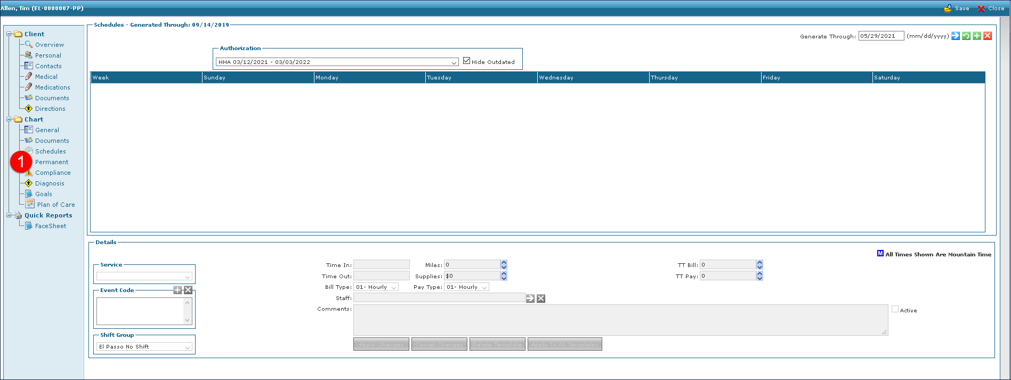This screenshot has width=1011, height=380.
Task: Add an event code with plus icon
Action: click(177, 290)
